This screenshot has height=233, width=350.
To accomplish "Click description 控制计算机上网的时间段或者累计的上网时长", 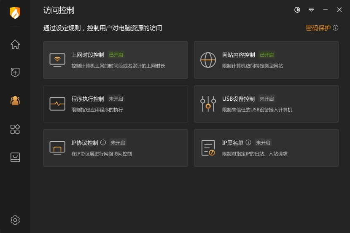I will pyautogui.click(x=118, y=66).
